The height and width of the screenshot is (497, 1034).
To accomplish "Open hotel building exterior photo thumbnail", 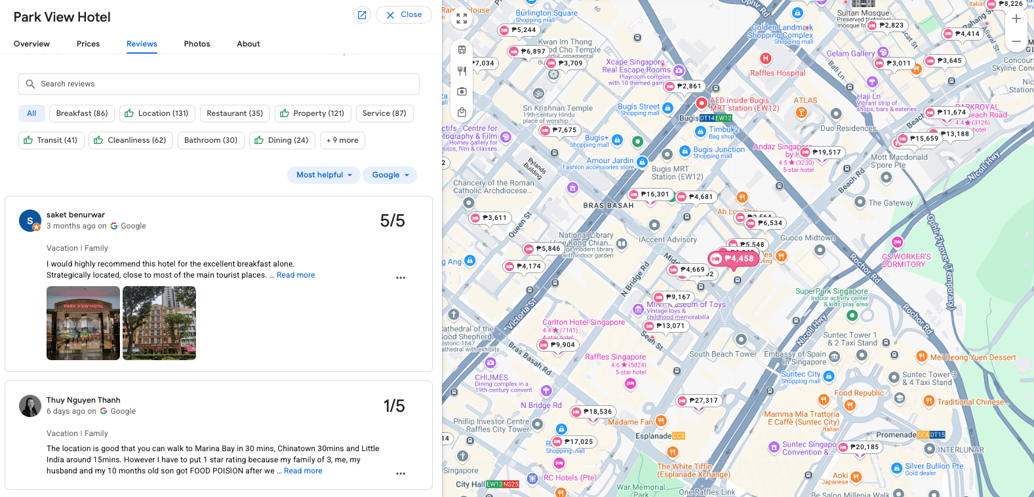I will coord(159,323).
